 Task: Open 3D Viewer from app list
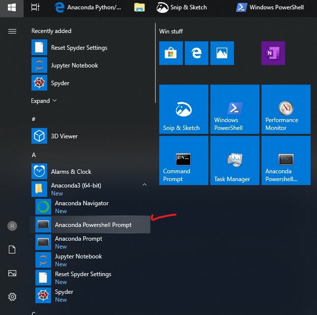pos(64,136)
